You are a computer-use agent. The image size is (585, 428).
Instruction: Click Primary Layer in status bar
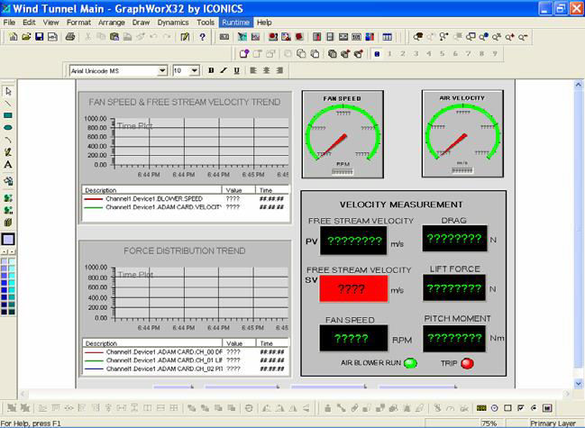(553, 423)
